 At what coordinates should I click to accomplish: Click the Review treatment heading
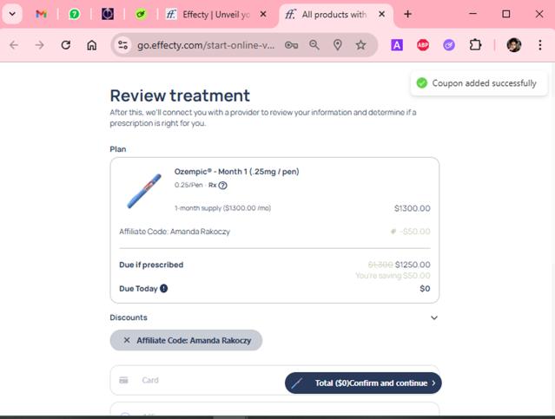(180, 95)
